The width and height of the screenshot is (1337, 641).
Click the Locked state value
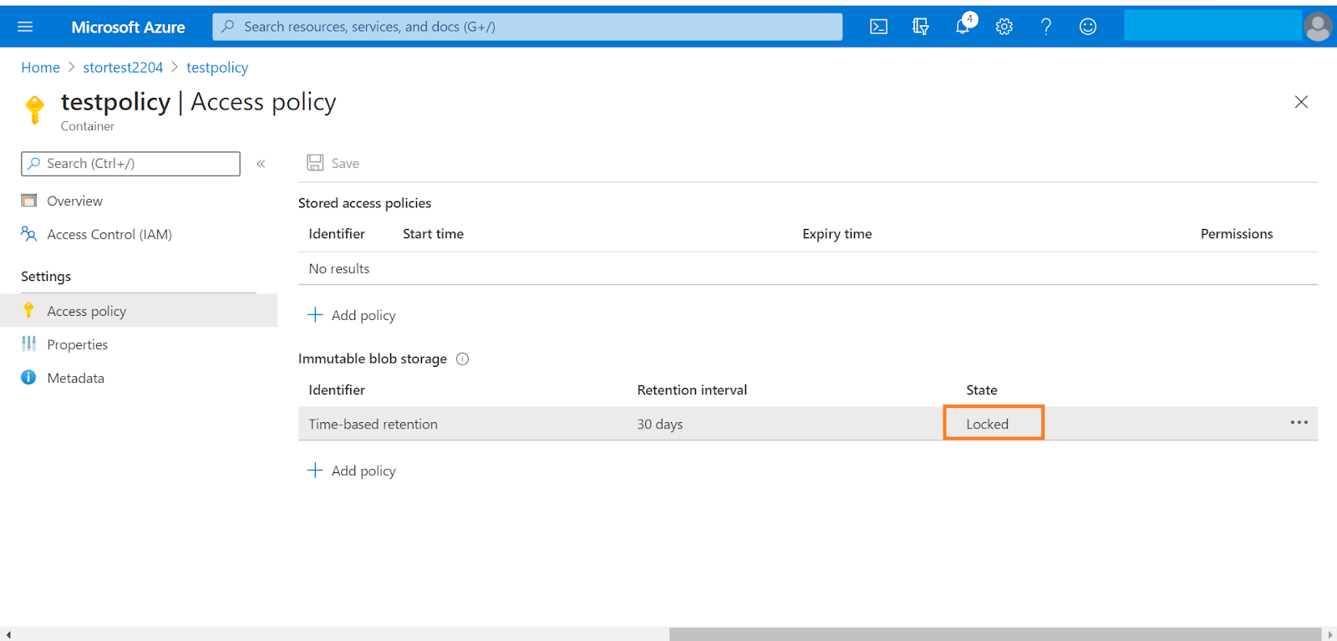[988, 424]
